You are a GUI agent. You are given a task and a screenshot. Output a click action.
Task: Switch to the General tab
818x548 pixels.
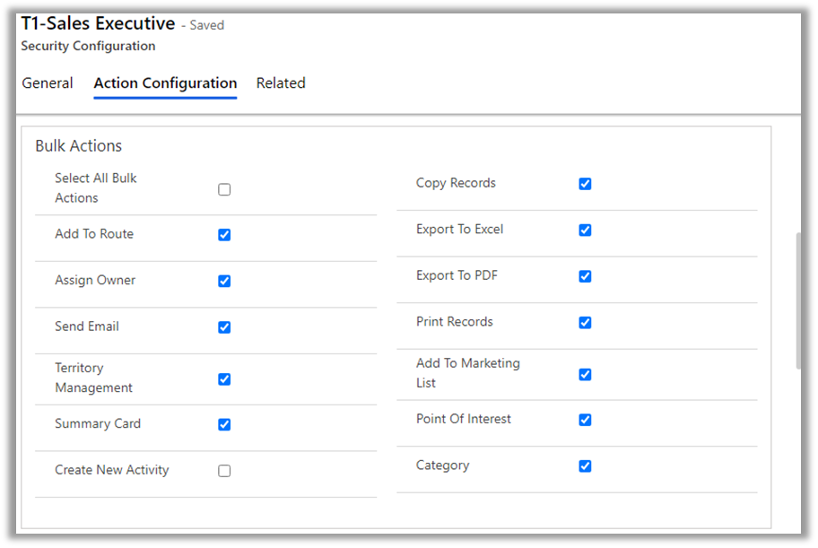click(x=48, y=83)
